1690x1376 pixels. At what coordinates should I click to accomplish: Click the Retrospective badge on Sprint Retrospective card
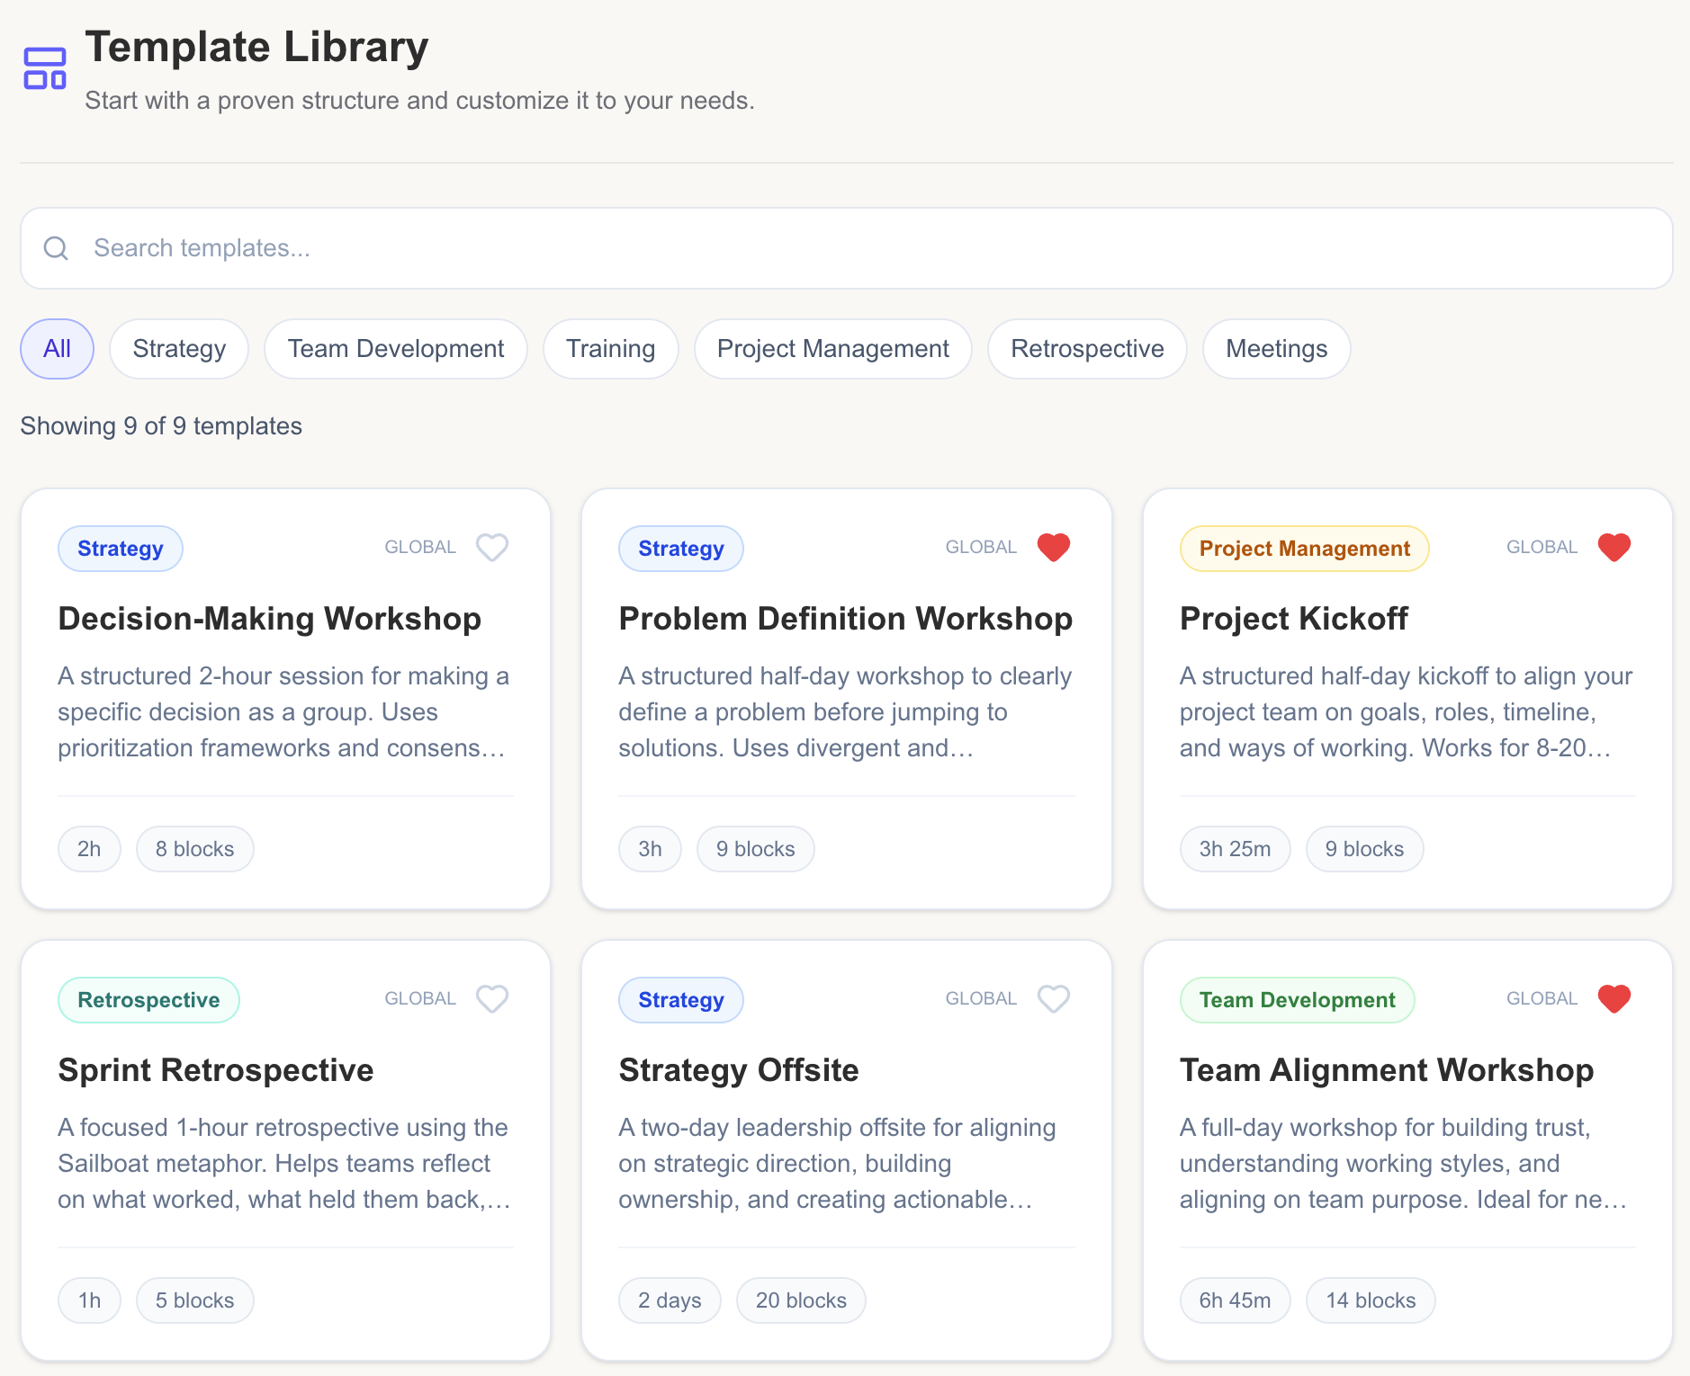[148, 999]
